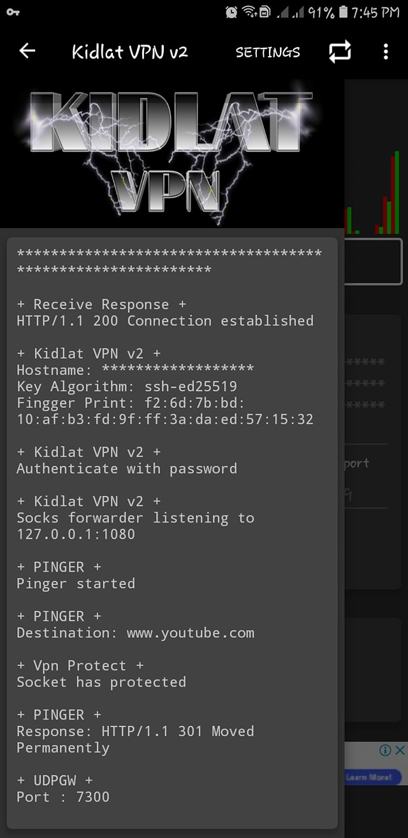Tap the red and green traffic graph
This screenshot has width=408, height=838.
coord(373,192)
